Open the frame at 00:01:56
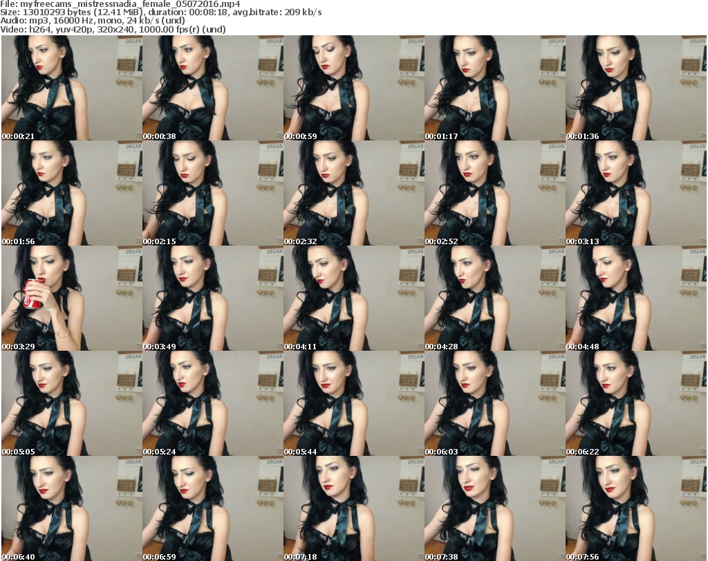The width and height of the screenshot is (708, 561). 72,193
